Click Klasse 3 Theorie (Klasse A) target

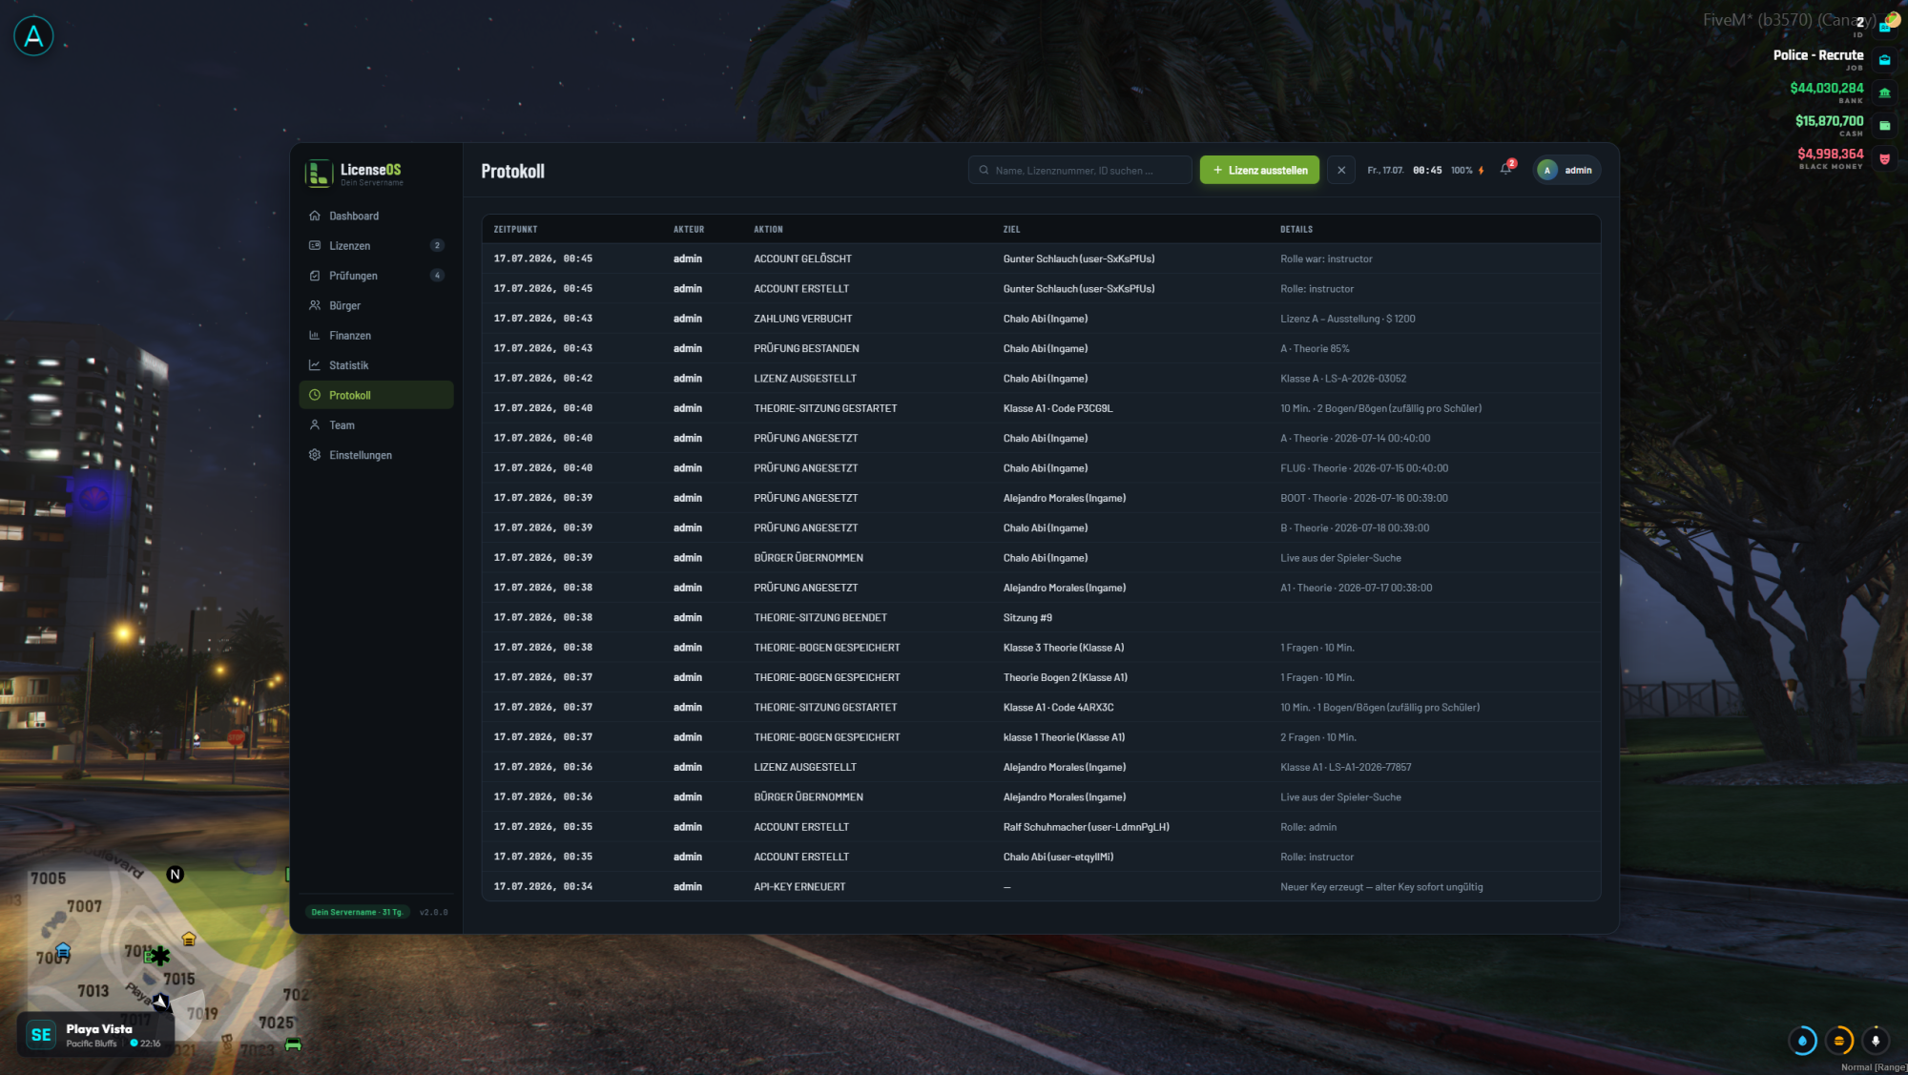pyautogui.click(x=1064, y=648)
